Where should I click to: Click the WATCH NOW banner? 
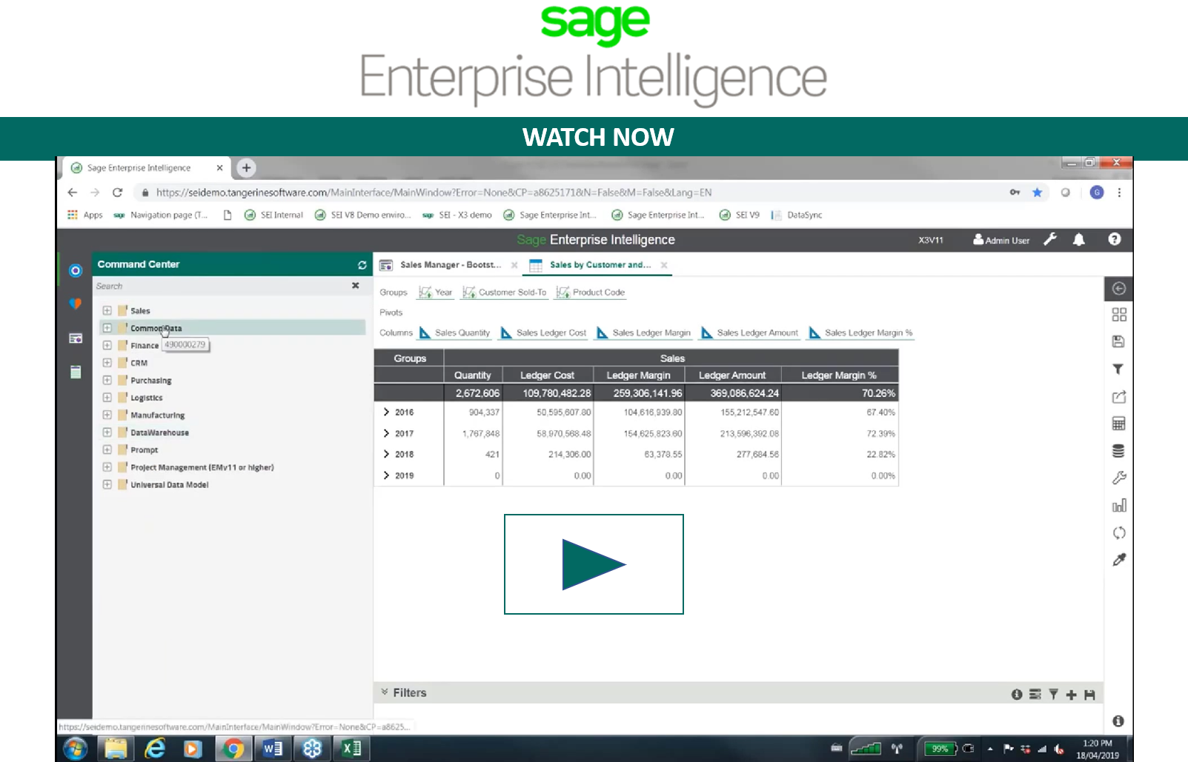tap(597, 137)
